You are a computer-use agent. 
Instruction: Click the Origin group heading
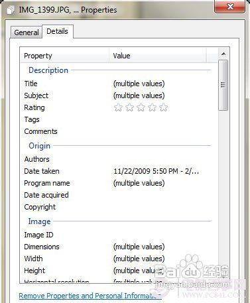click(39, 146)
